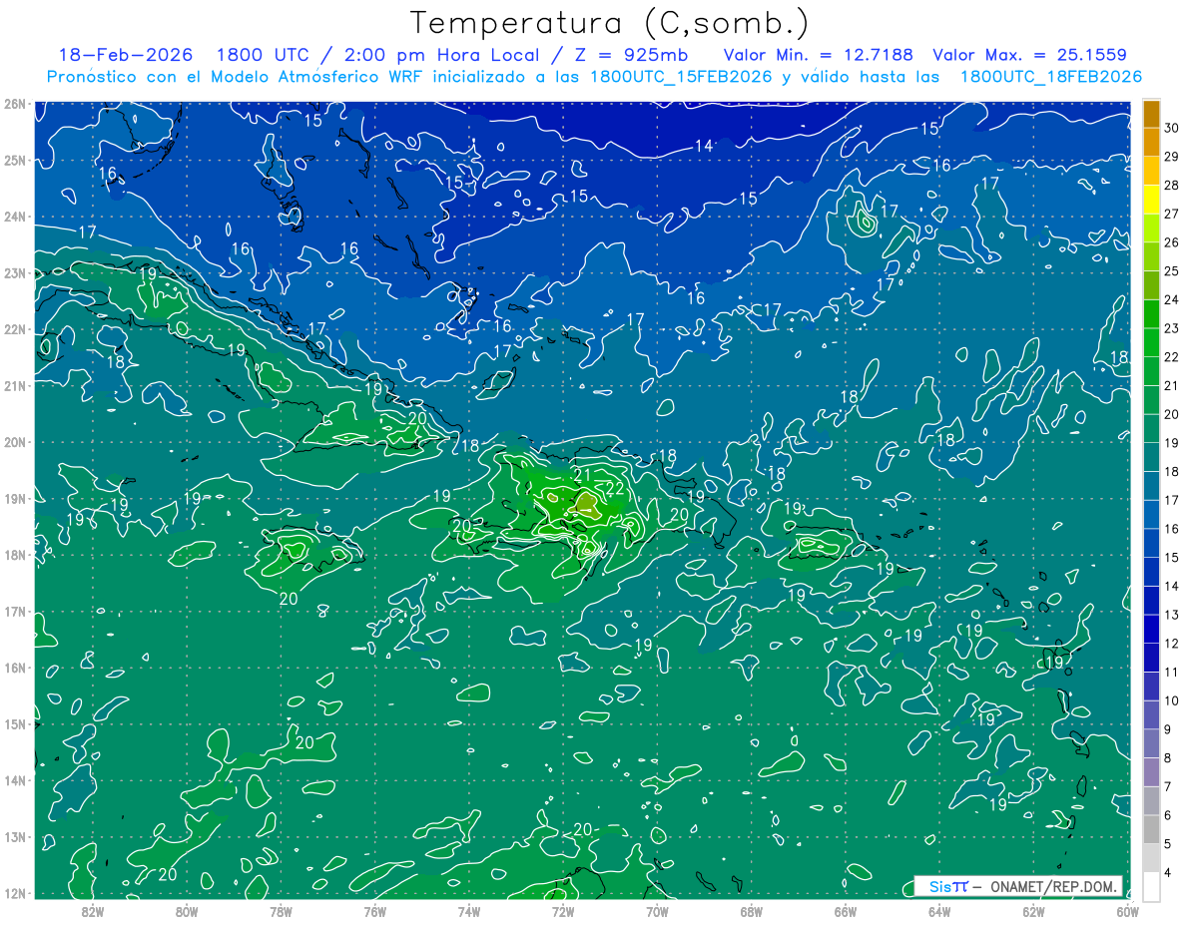Click the longitude axis label '60W'
Screen dimensions: 1198x925
(x=1127, y=911)
